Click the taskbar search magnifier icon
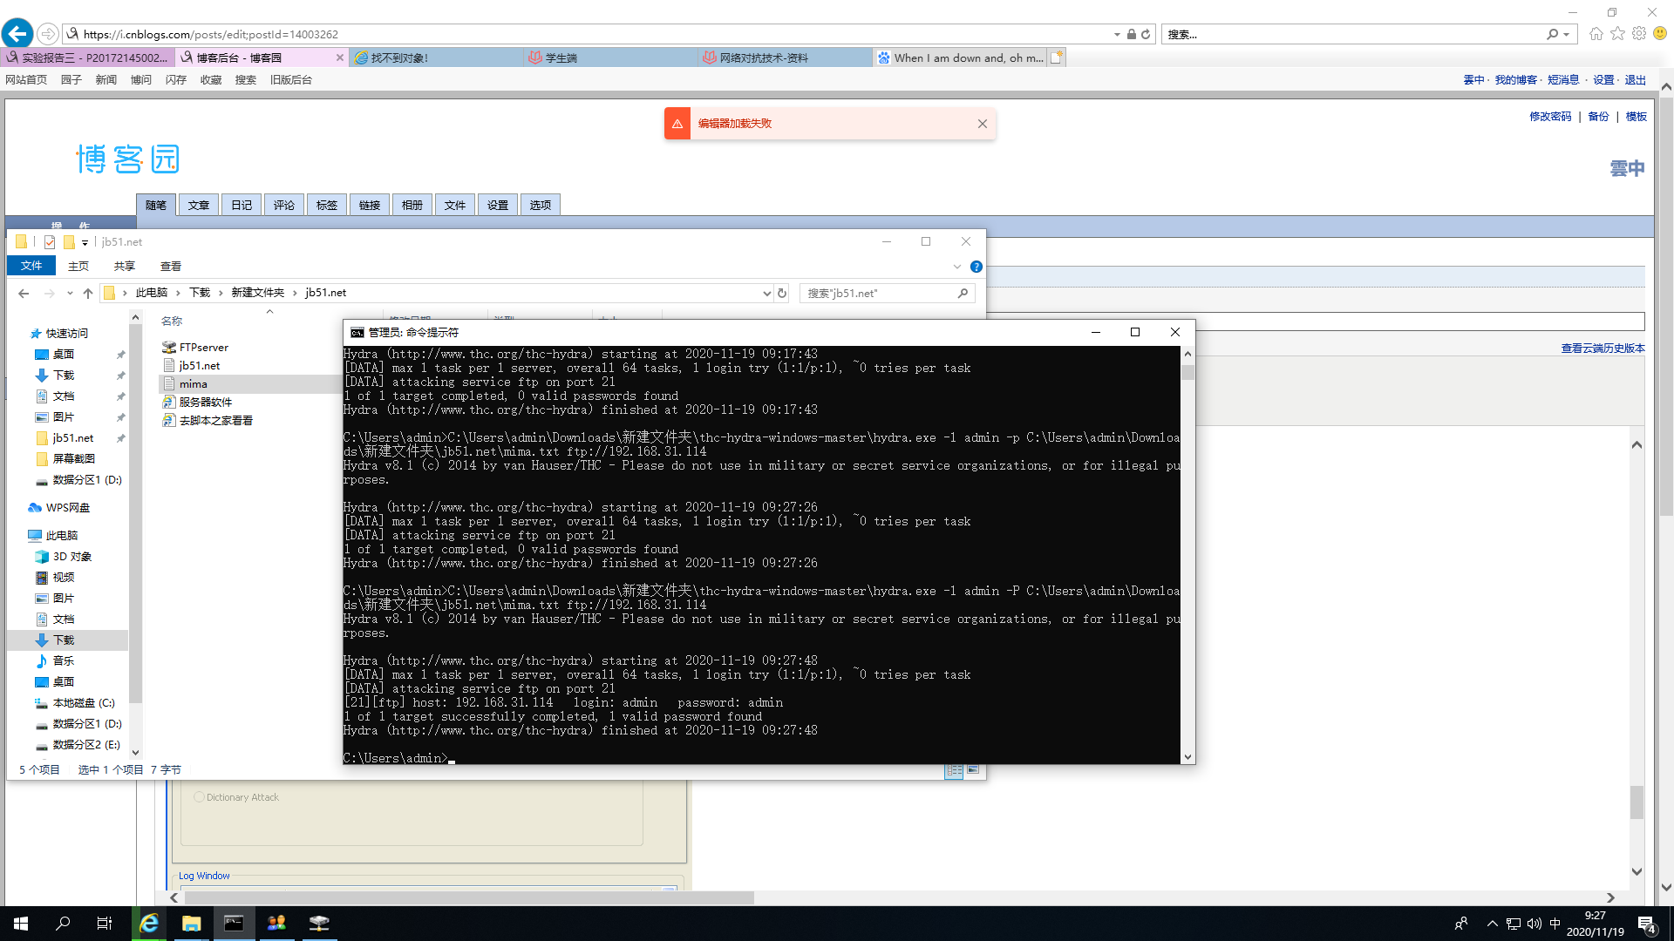 (63, 923)
